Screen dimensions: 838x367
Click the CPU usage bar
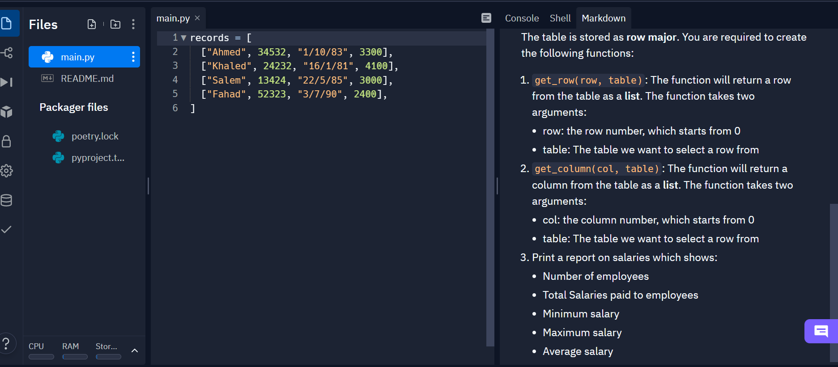coord(41,357)
